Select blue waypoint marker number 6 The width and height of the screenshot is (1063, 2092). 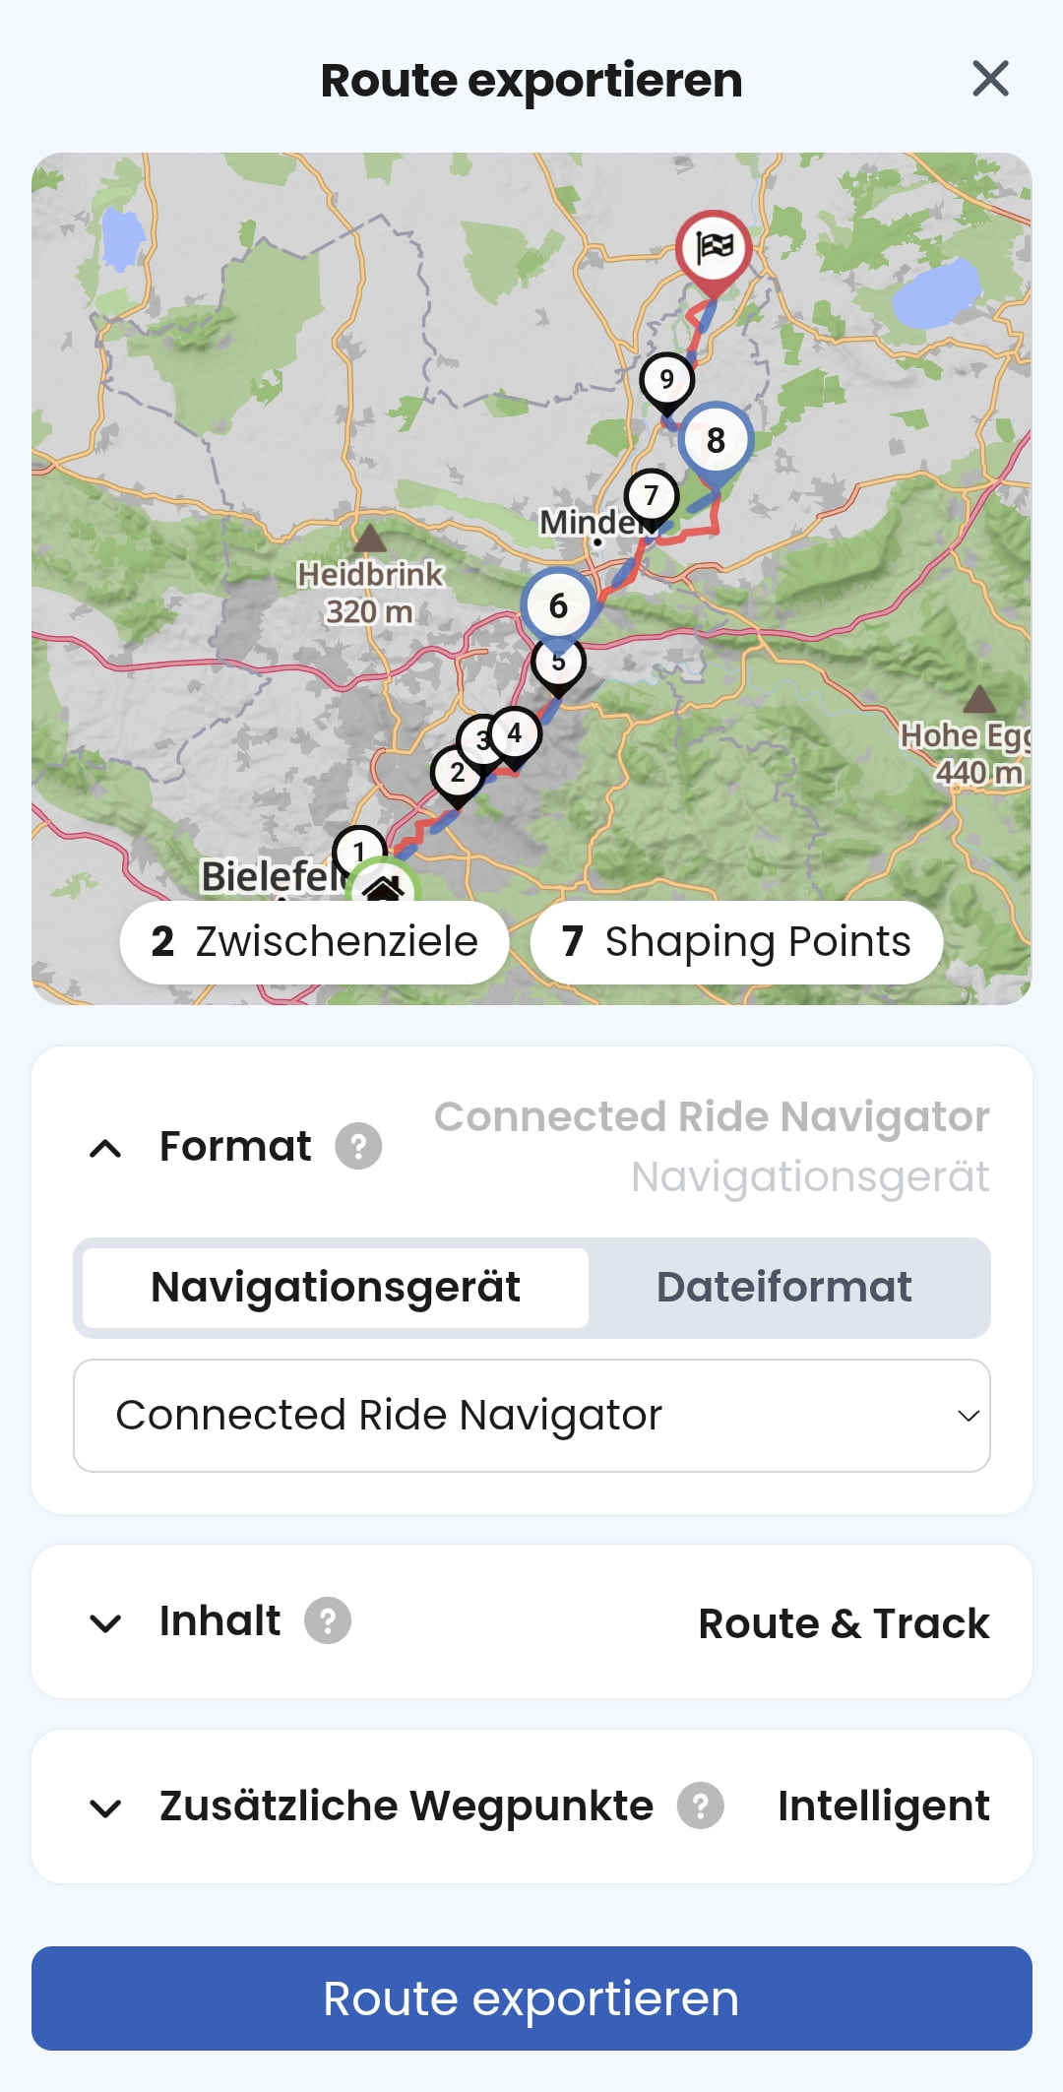[x=558, y=604]
